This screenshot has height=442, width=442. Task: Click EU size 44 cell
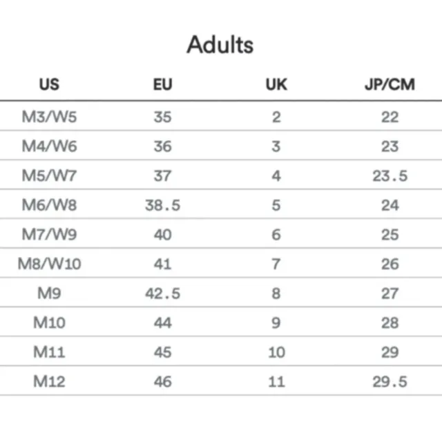(163, 323)
